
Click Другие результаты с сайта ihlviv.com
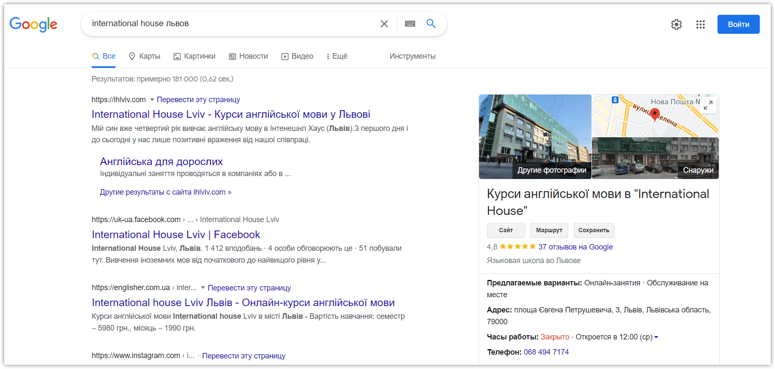tap(165, 192)
